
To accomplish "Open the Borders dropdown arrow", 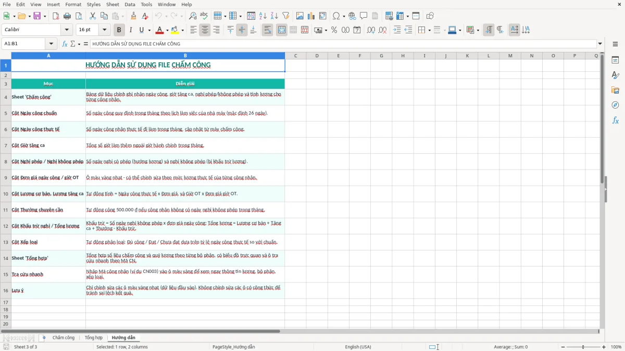I will click(x=431, y=30).
